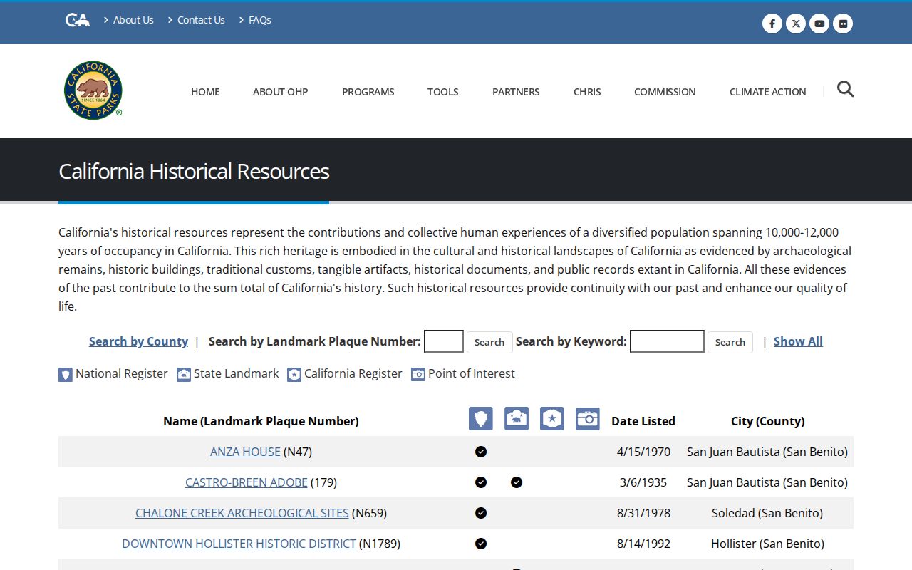Image resolution: width=912 pixels, height=570 pixels.
Task: Click Search button for keyword
Action: [x=730, y=342]
